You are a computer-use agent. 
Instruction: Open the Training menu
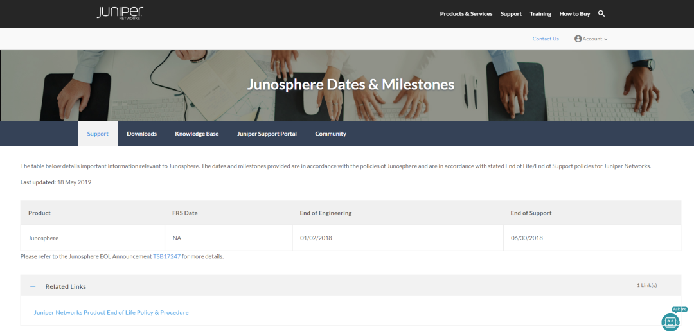click(x=540, y=13)
